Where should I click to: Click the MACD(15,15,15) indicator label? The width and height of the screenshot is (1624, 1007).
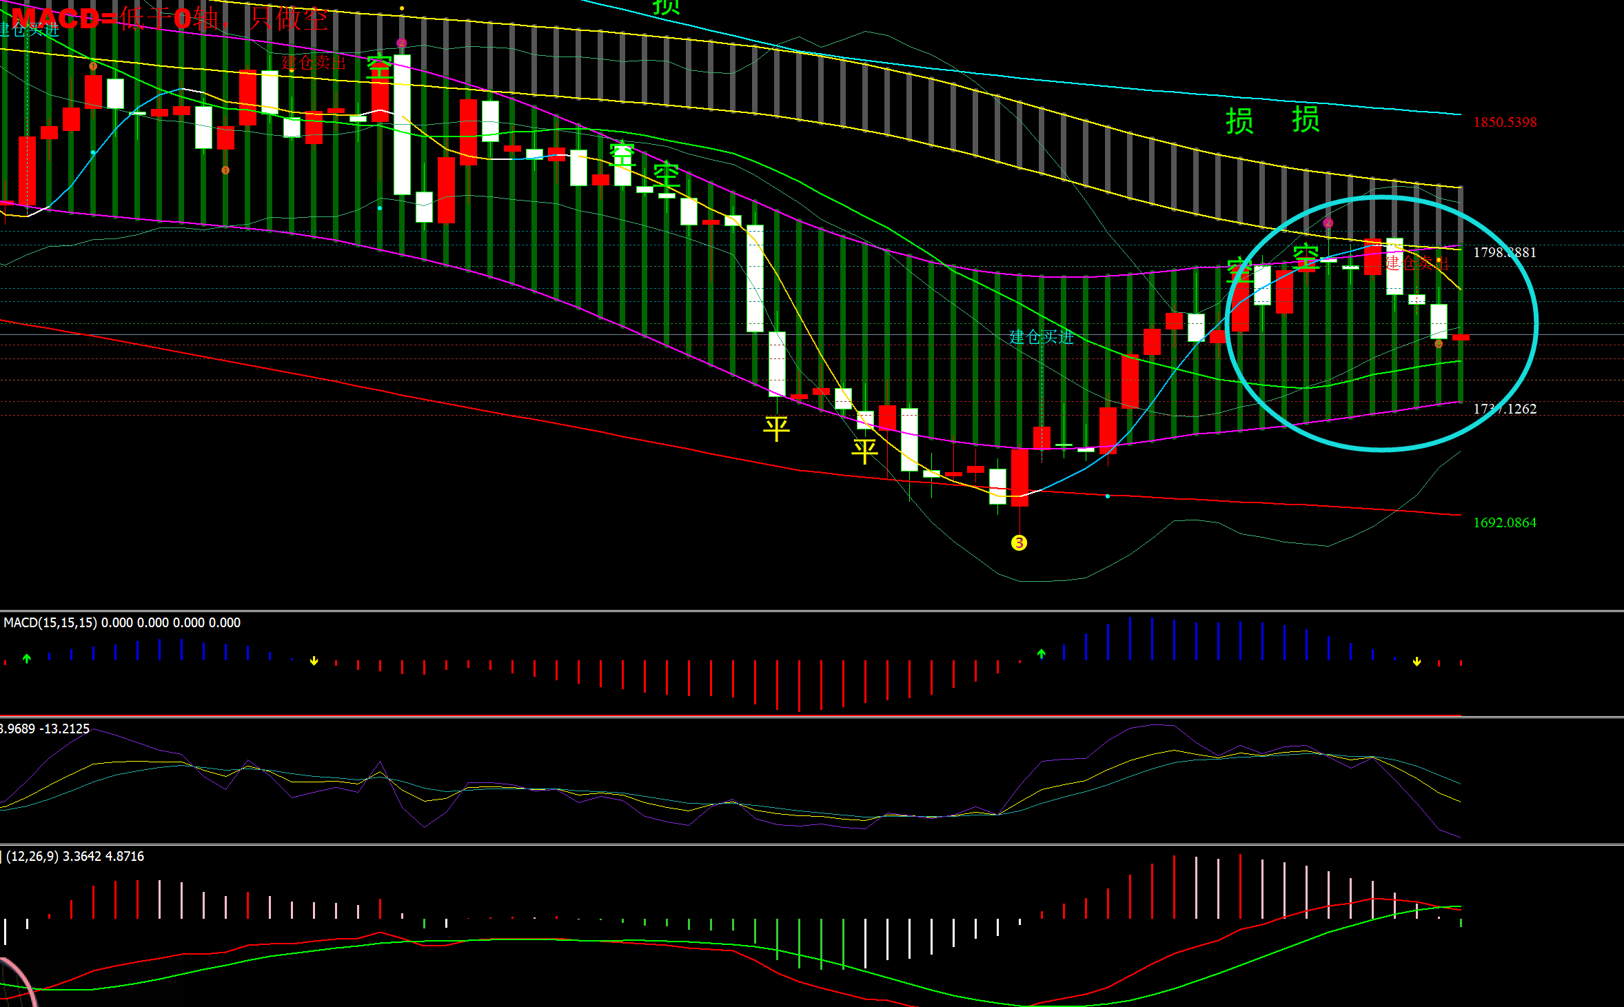click(x=50, y=622)
